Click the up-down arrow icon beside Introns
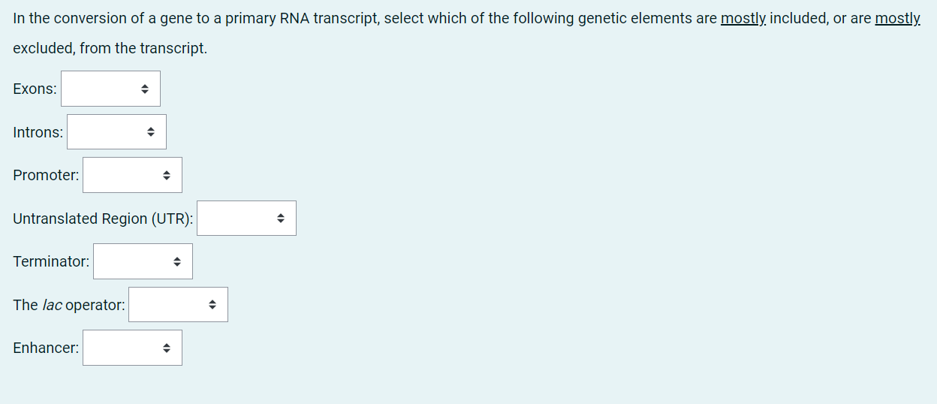Viewport: 937px width, 404px height. coord(151,132)
